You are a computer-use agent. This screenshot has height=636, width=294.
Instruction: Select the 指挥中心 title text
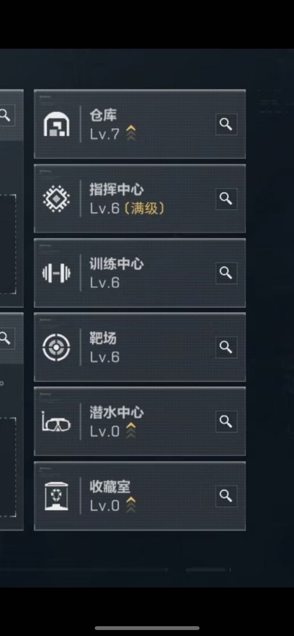(x=117, y=189)
